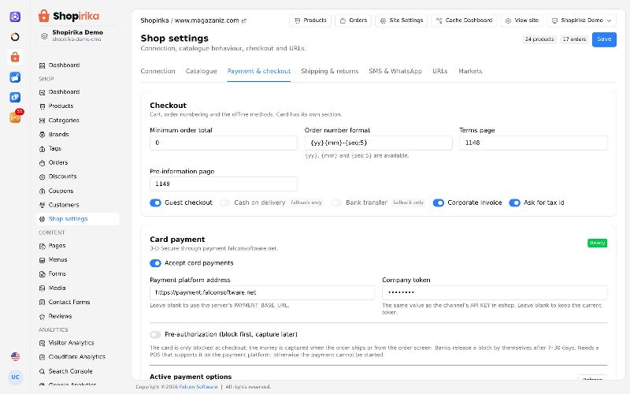Open the URLs tab

(440, 71)
